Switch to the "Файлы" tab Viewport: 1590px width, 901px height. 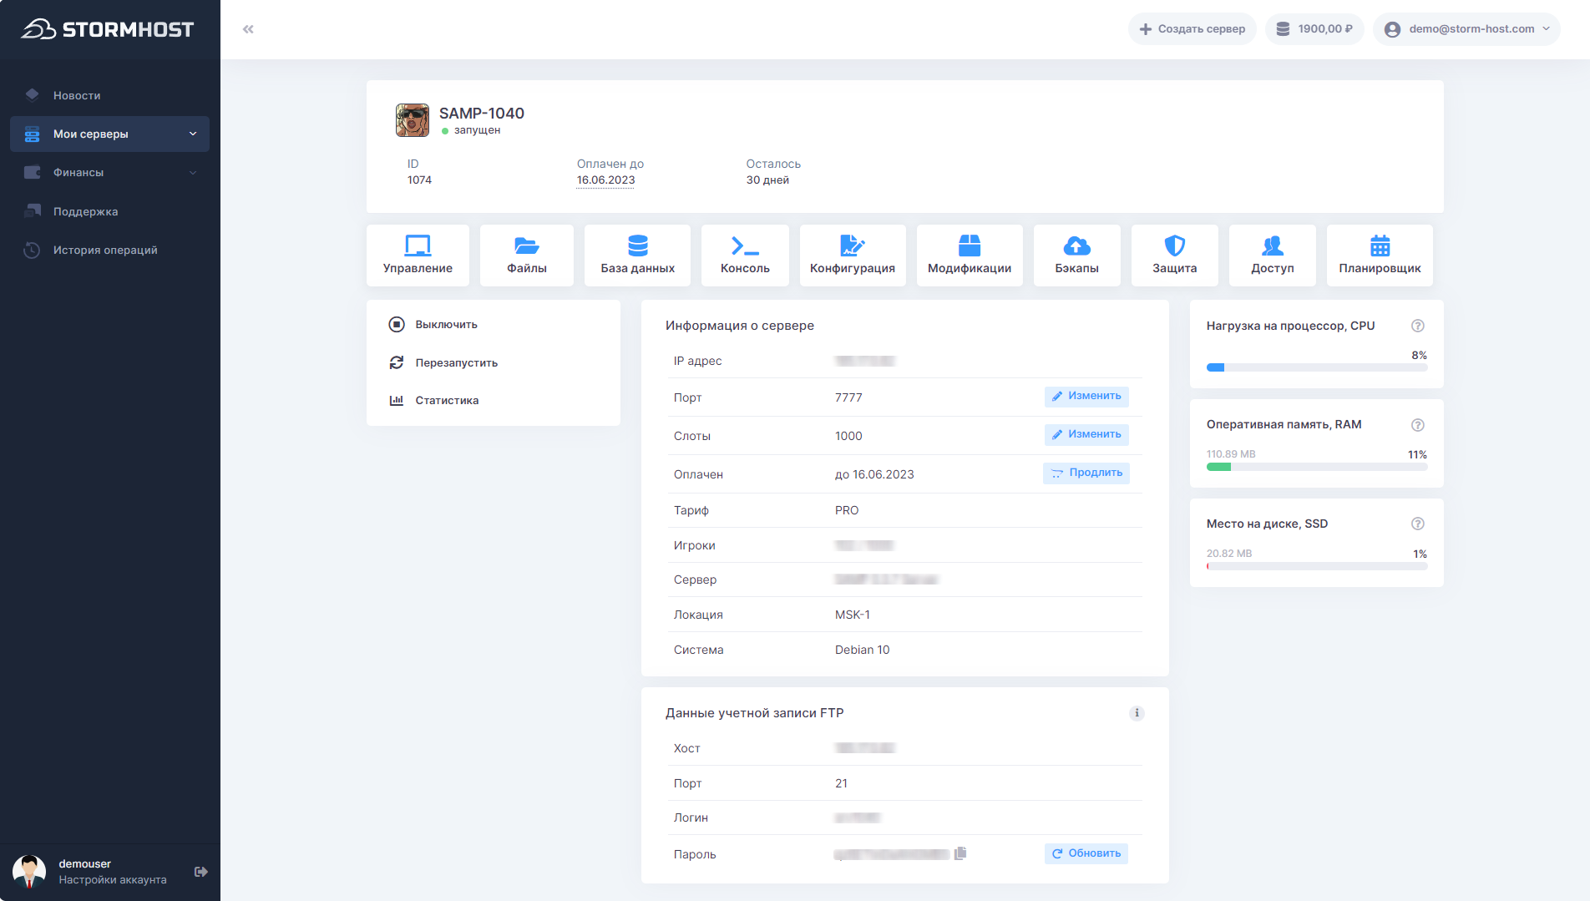[x=526, y=256]
